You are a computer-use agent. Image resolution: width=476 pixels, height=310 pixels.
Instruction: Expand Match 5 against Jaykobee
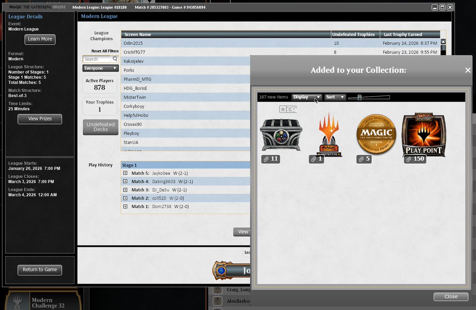pyautogui.click(x=125, y=173)
